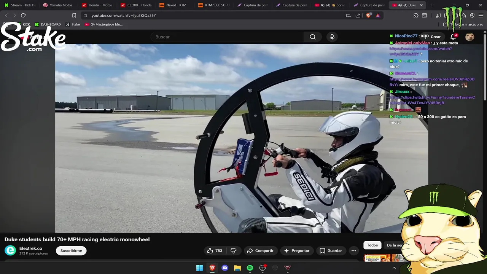Switch to muted Sonido YouTube tab
The height and width of the screenshot is (274, 487).
330,5
